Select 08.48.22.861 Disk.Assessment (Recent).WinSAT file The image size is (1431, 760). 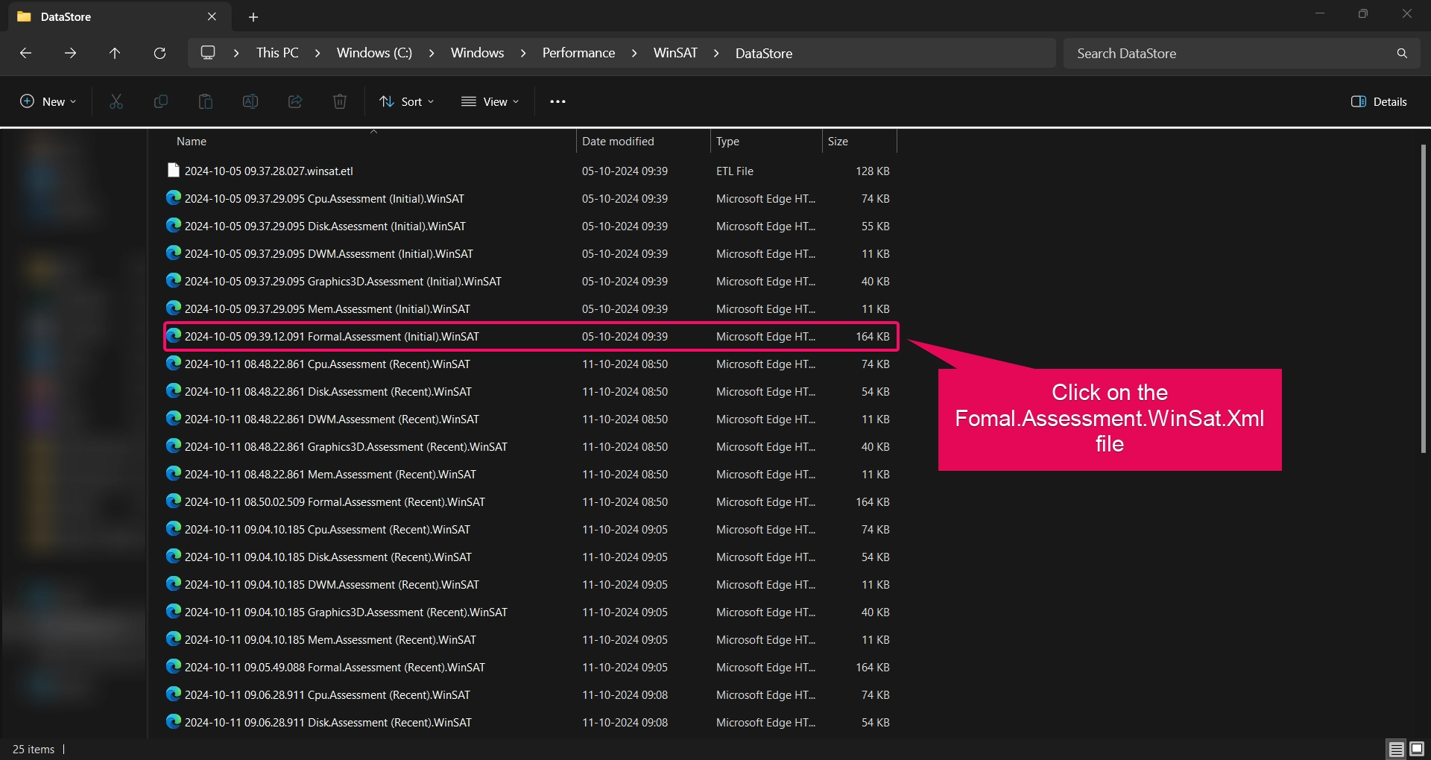pyautogui.click(x=530, y=391)
